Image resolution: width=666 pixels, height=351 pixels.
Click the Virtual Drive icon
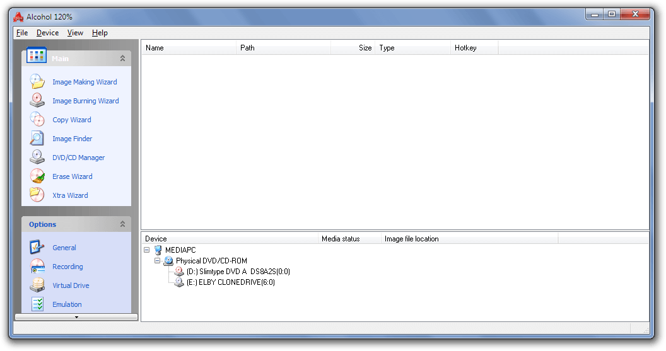click(x=37, y=285)
